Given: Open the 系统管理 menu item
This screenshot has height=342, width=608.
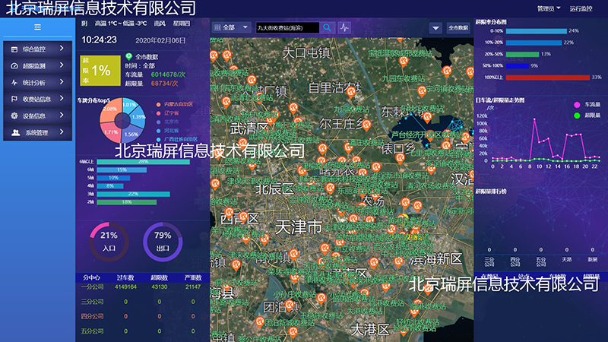Looking at the screenshot, I should tap(37, 132).
